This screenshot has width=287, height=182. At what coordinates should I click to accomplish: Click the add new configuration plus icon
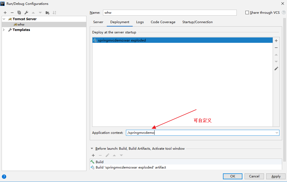5,13
